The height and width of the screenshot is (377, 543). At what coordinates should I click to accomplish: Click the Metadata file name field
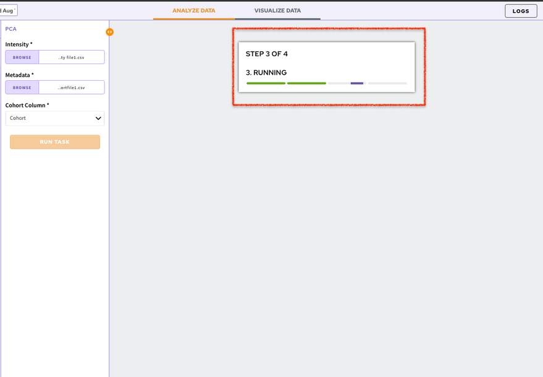point(72,88)
